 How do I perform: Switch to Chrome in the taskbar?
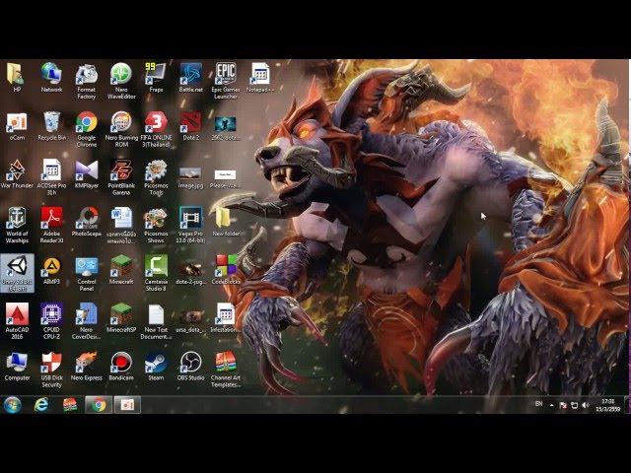tap(99, 405)
